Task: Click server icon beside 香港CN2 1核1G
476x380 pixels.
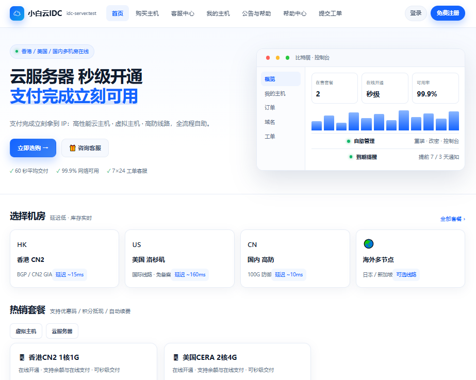Action: point(22,357)
